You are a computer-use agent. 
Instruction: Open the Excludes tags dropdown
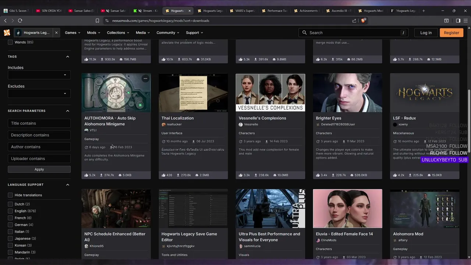[x=39, y=93]
